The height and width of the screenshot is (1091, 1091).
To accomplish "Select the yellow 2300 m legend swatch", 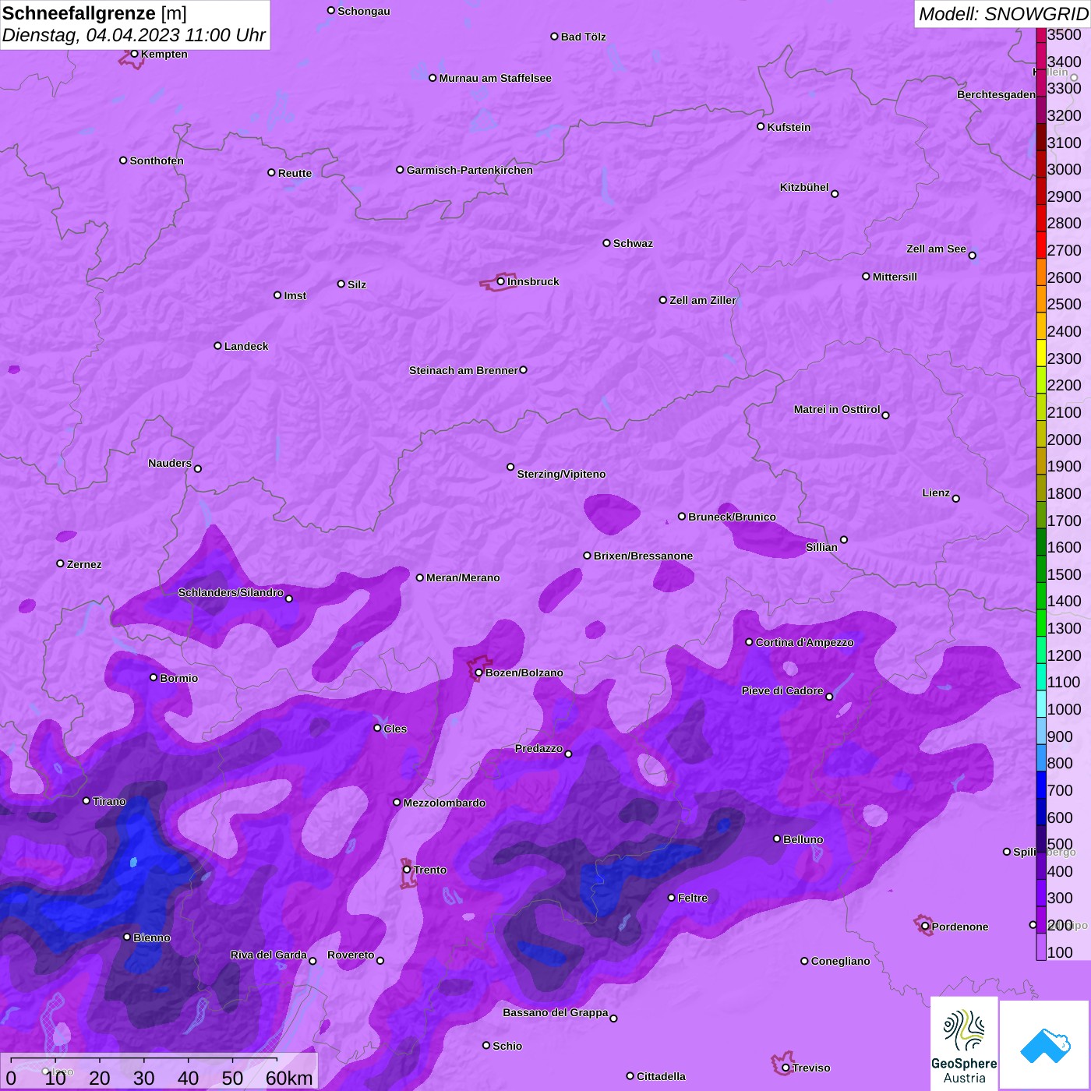I will pos(1041,352).
